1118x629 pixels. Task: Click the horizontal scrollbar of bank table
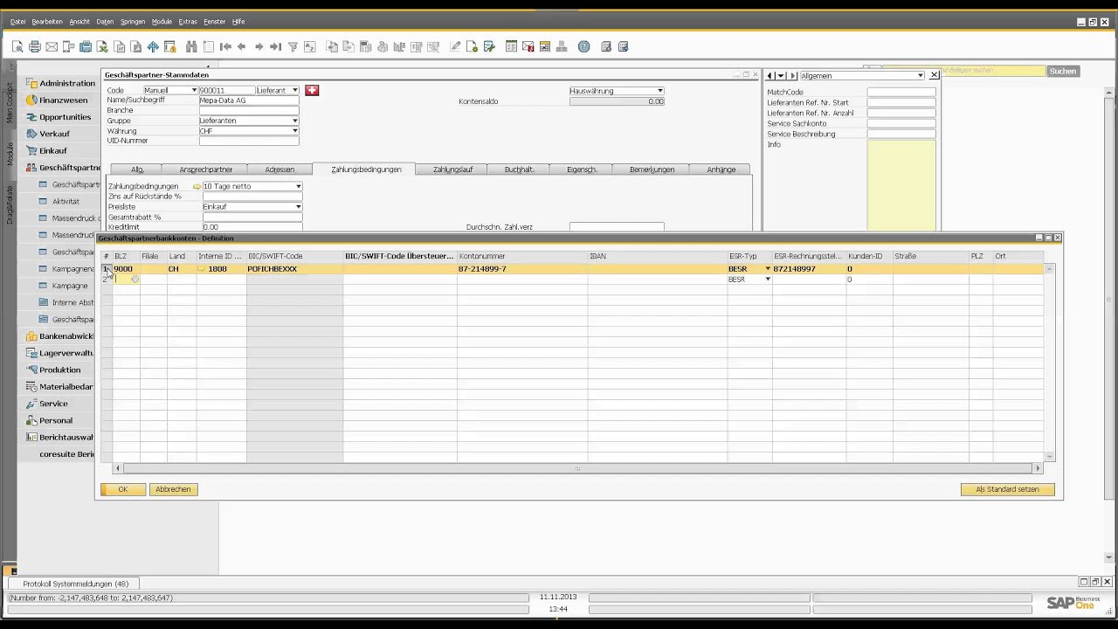(577, 468)
